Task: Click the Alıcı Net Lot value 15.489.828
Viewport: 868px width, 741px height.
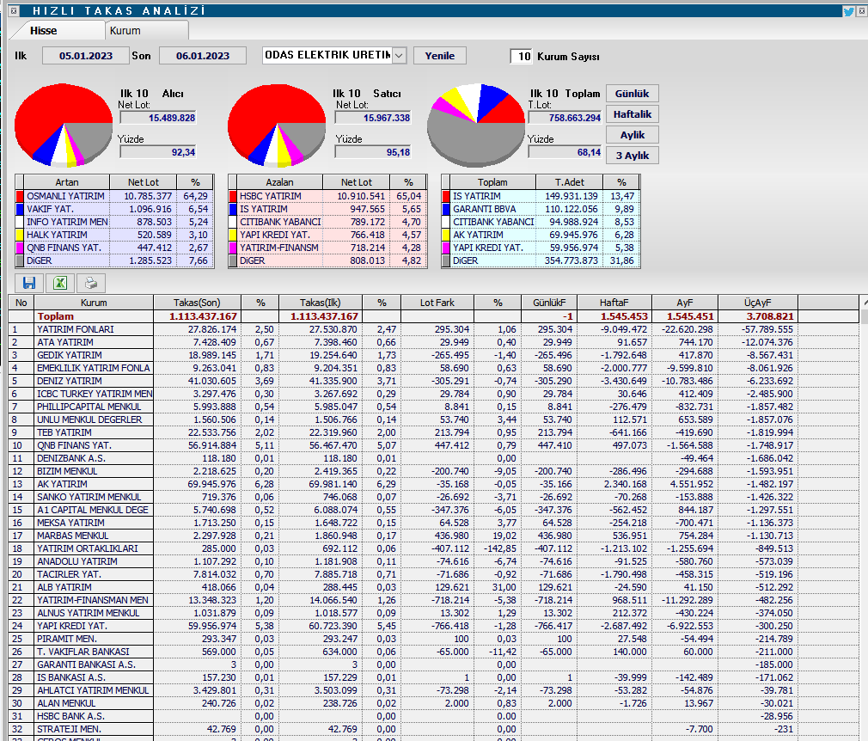Action: (x=158, y=118)
